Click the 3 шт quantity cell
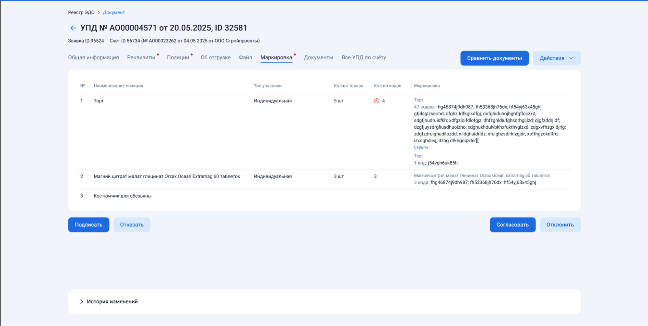648x326 pixels. coord(339,176)
